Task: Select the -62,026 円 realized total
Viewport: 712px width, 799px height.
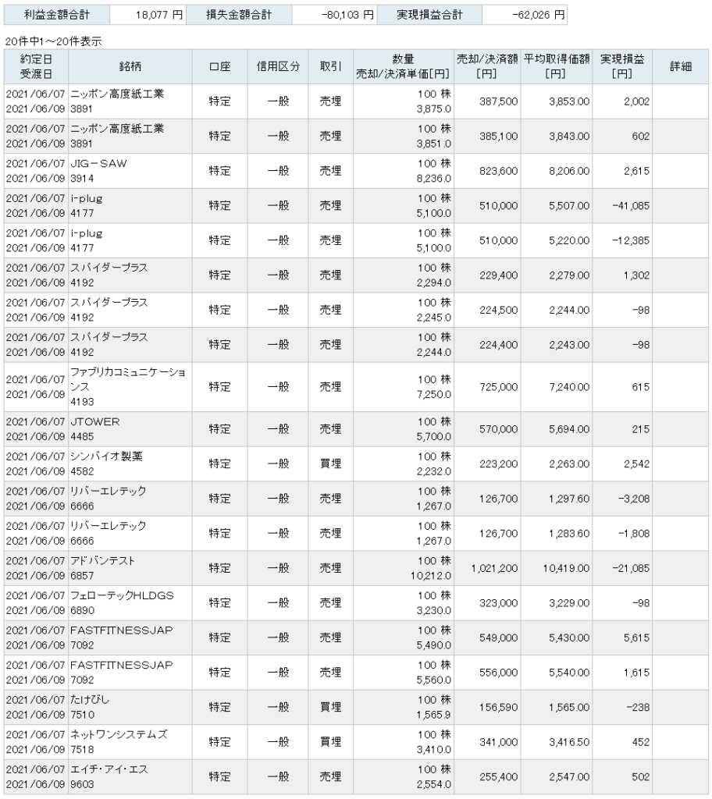Action: (539, 16)
